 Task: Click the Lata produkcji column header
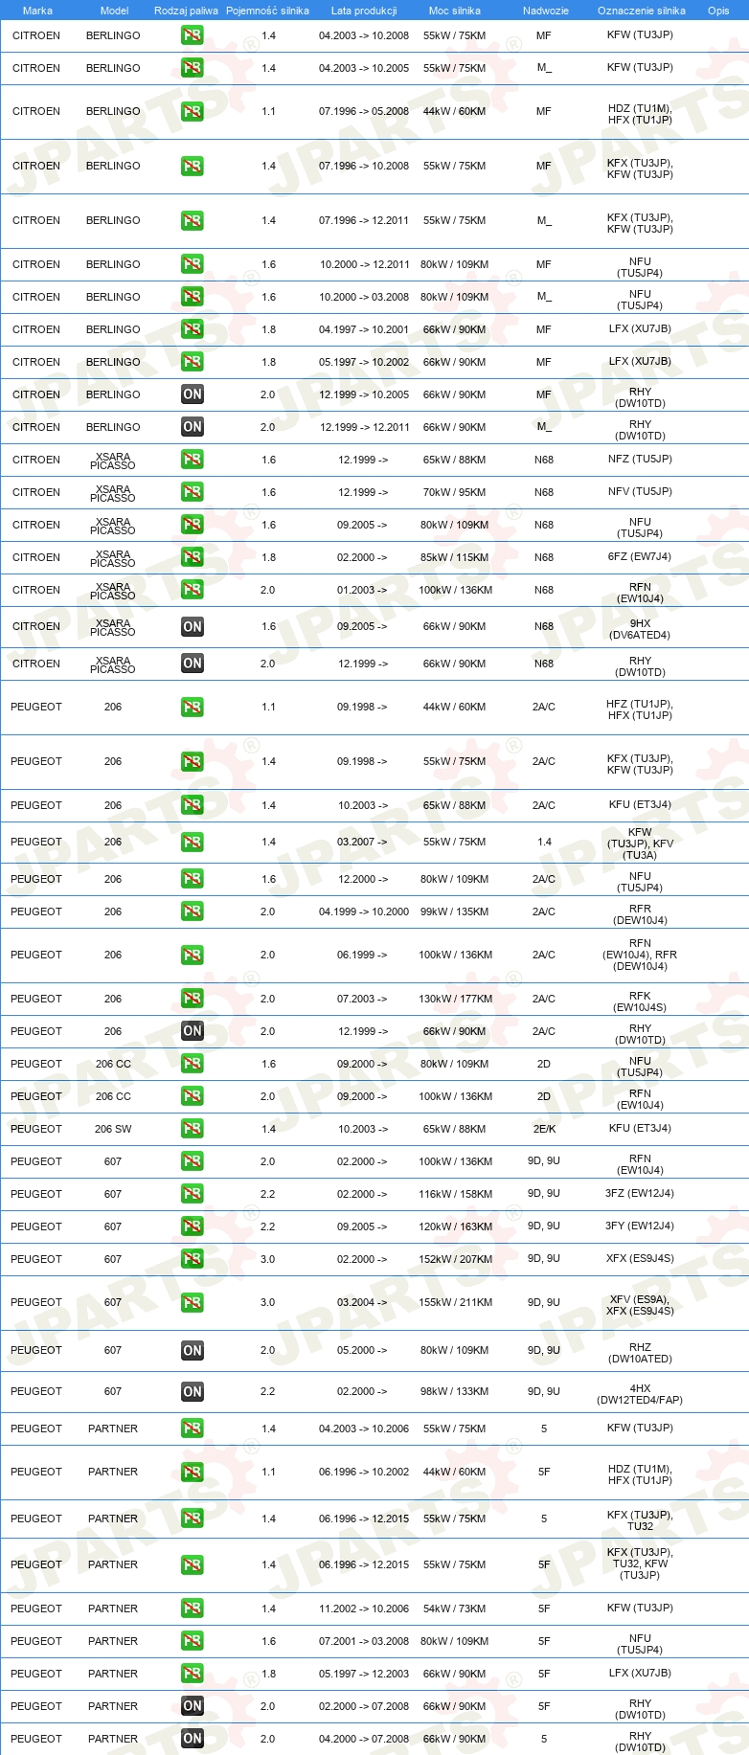364,11
